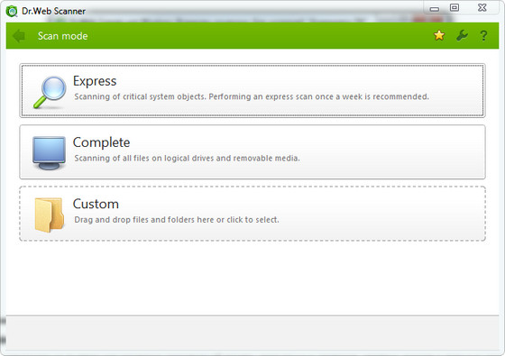This screenshot has width=505, height=356.
Task: Click the 'Scan mode' header title
Action: 62,36
